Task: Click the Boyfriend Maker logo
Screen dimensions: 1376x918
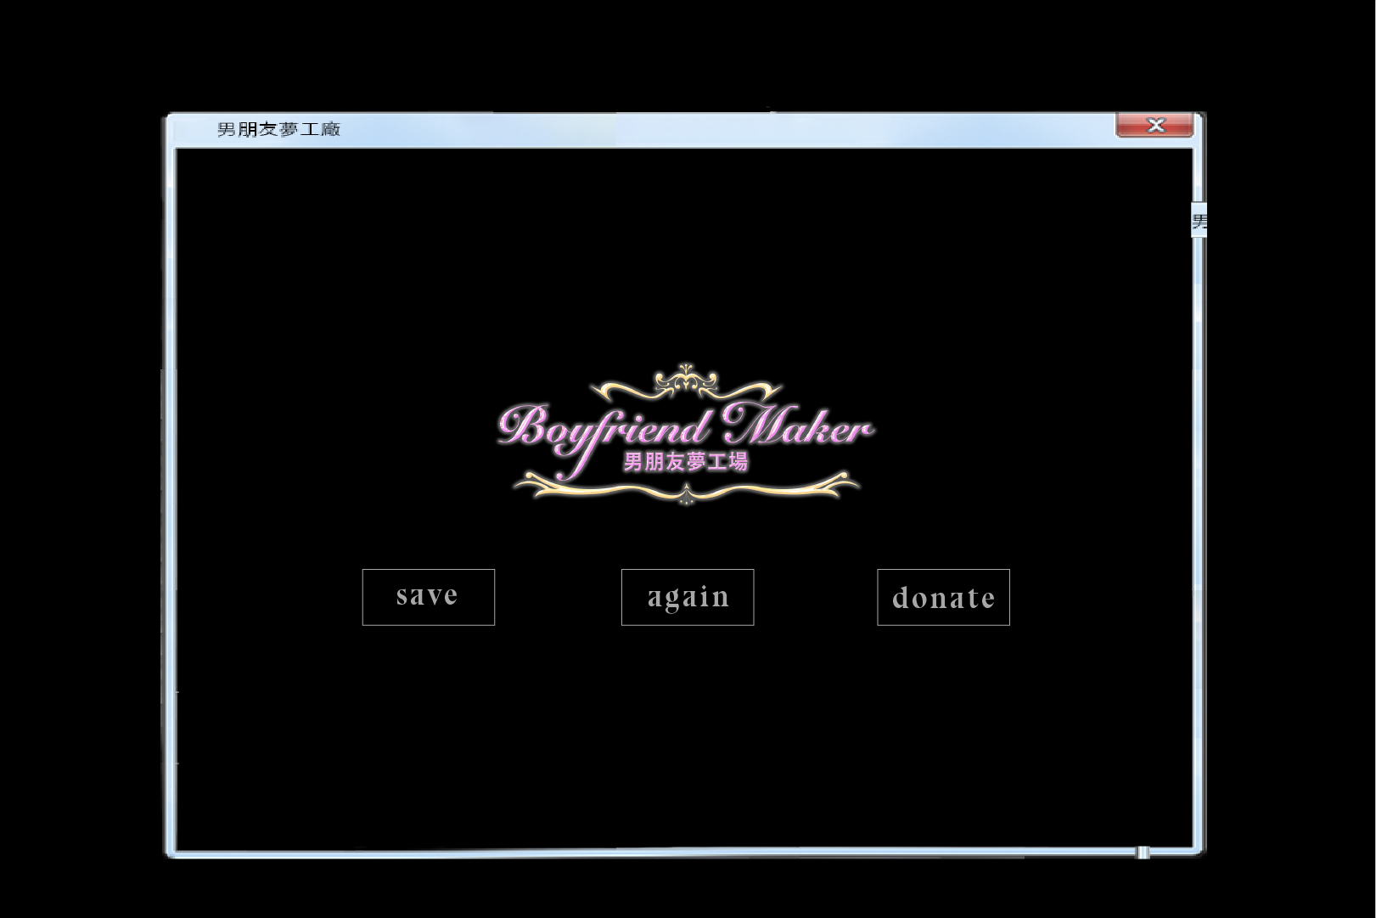Action: tap(686, 434)
